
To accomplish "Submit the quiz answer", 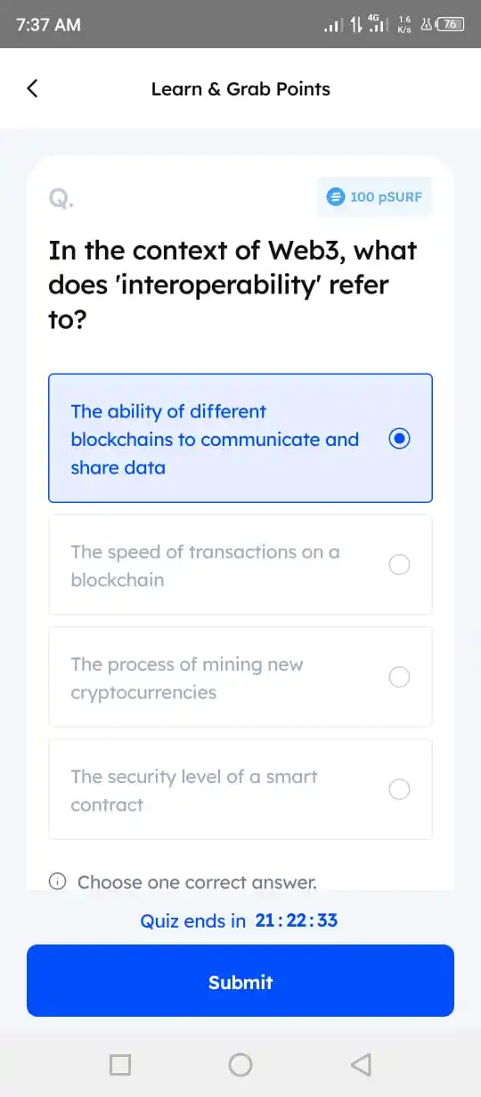I will tap(240, 981).
